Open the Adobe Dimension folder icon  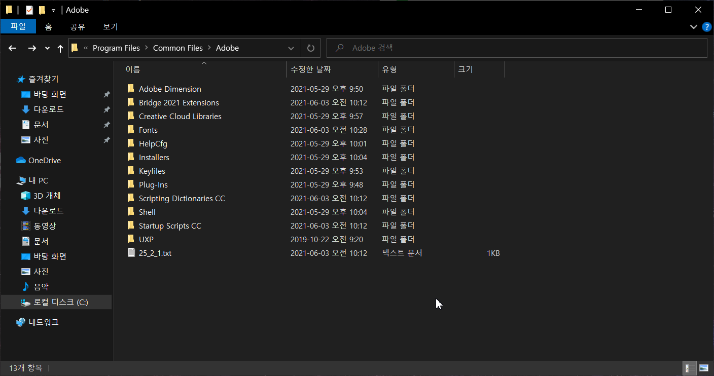(131, 89)
